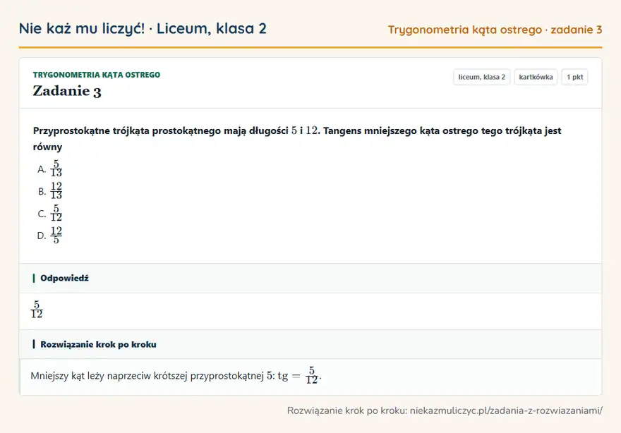The image size is (621, 433).
Task: Select answer option B, 12/13
Action: 50,191
